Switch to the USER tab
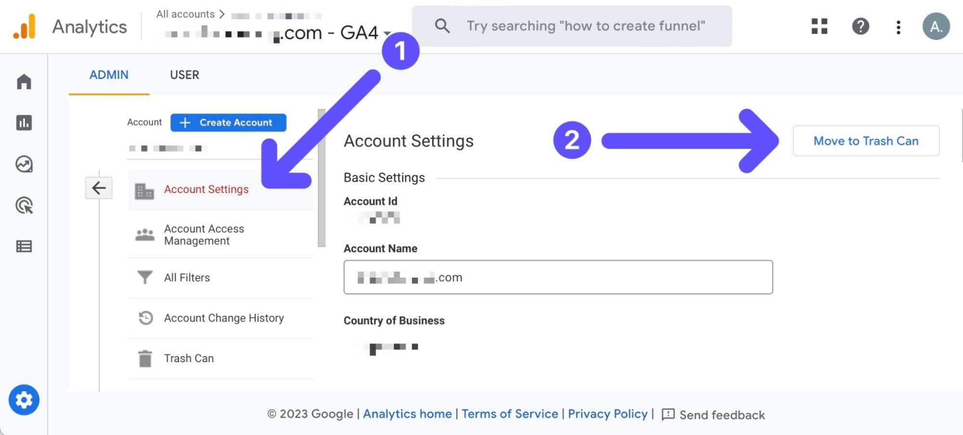The height and width of the screenshot is (435, 963). 184,75
